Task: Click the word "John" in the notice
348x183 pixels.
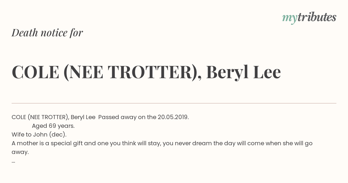Action: (40, 134)
